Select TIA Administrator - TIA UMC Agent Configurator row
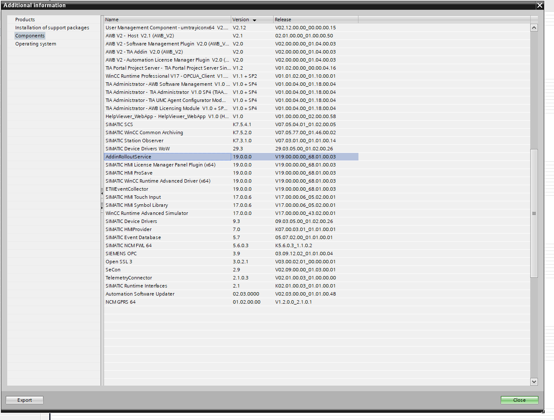Viewport: 554px width, 420px height. click(231, 100)
